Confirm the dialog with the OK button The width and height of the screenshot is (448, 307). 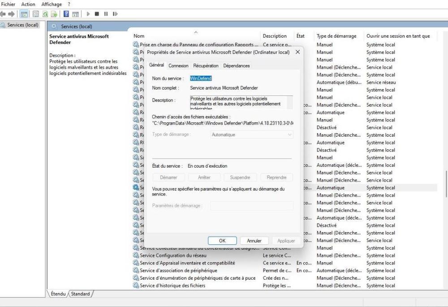click(222, 241)
